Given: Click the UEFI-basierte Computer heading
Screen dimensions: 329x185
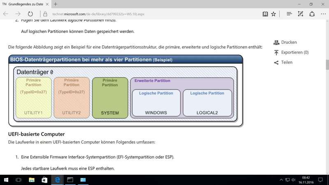Looking at the screenshot, I should 37,134.
